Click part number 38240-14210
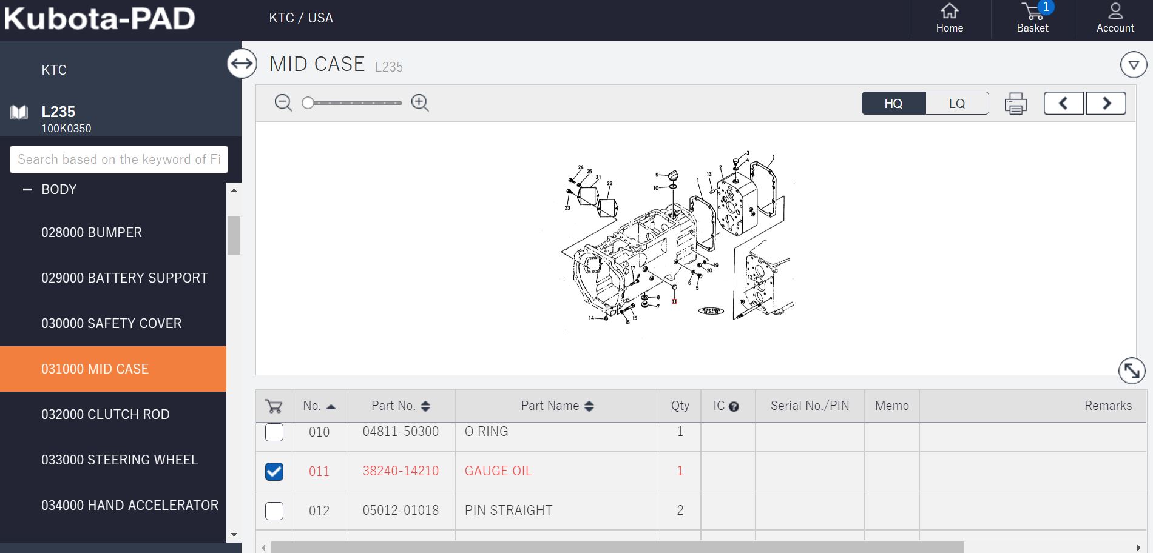Image resolution: width=1153 pixels, height=553 pixels. [x=401, y=471]
